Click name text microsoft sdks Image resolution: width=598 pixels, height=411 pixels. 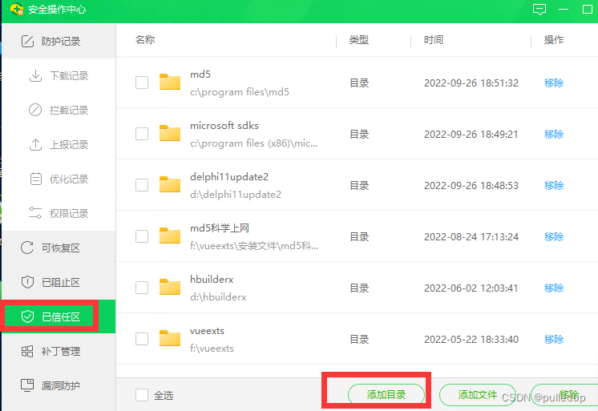[224, 126]
